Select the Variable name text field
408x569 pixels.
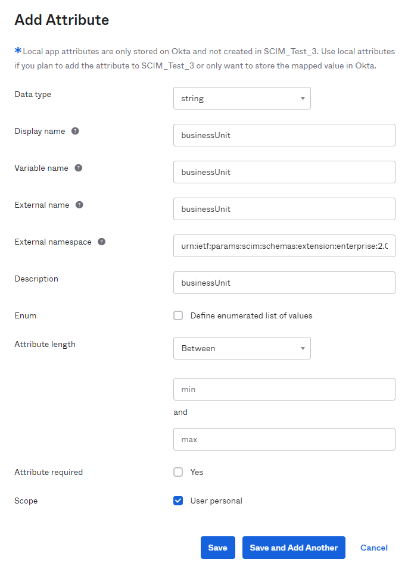(x=284, y=172)
